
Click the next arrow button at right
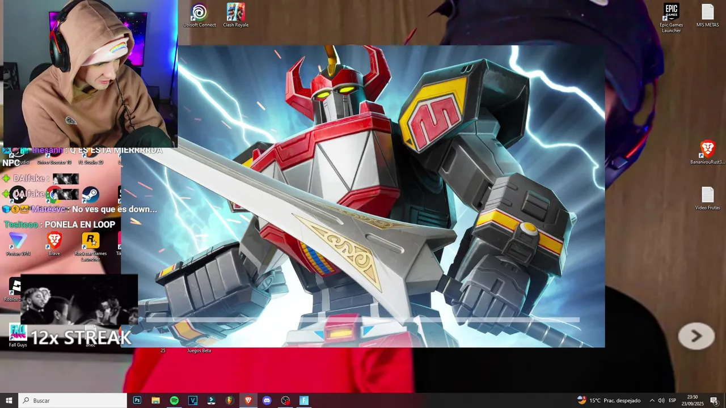(697, 336)
